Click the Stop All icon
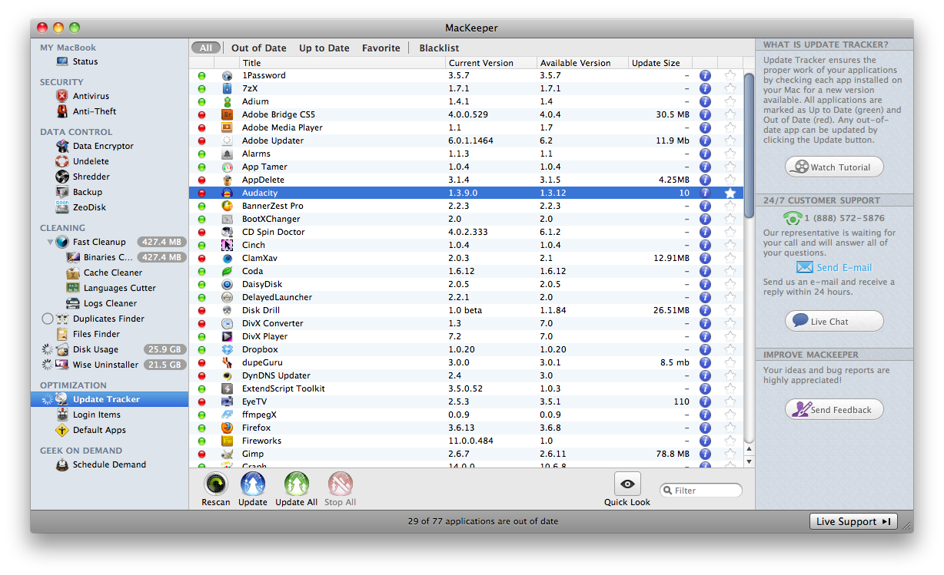Viewport: 944px width, 575px height. (x=341, y=484)
